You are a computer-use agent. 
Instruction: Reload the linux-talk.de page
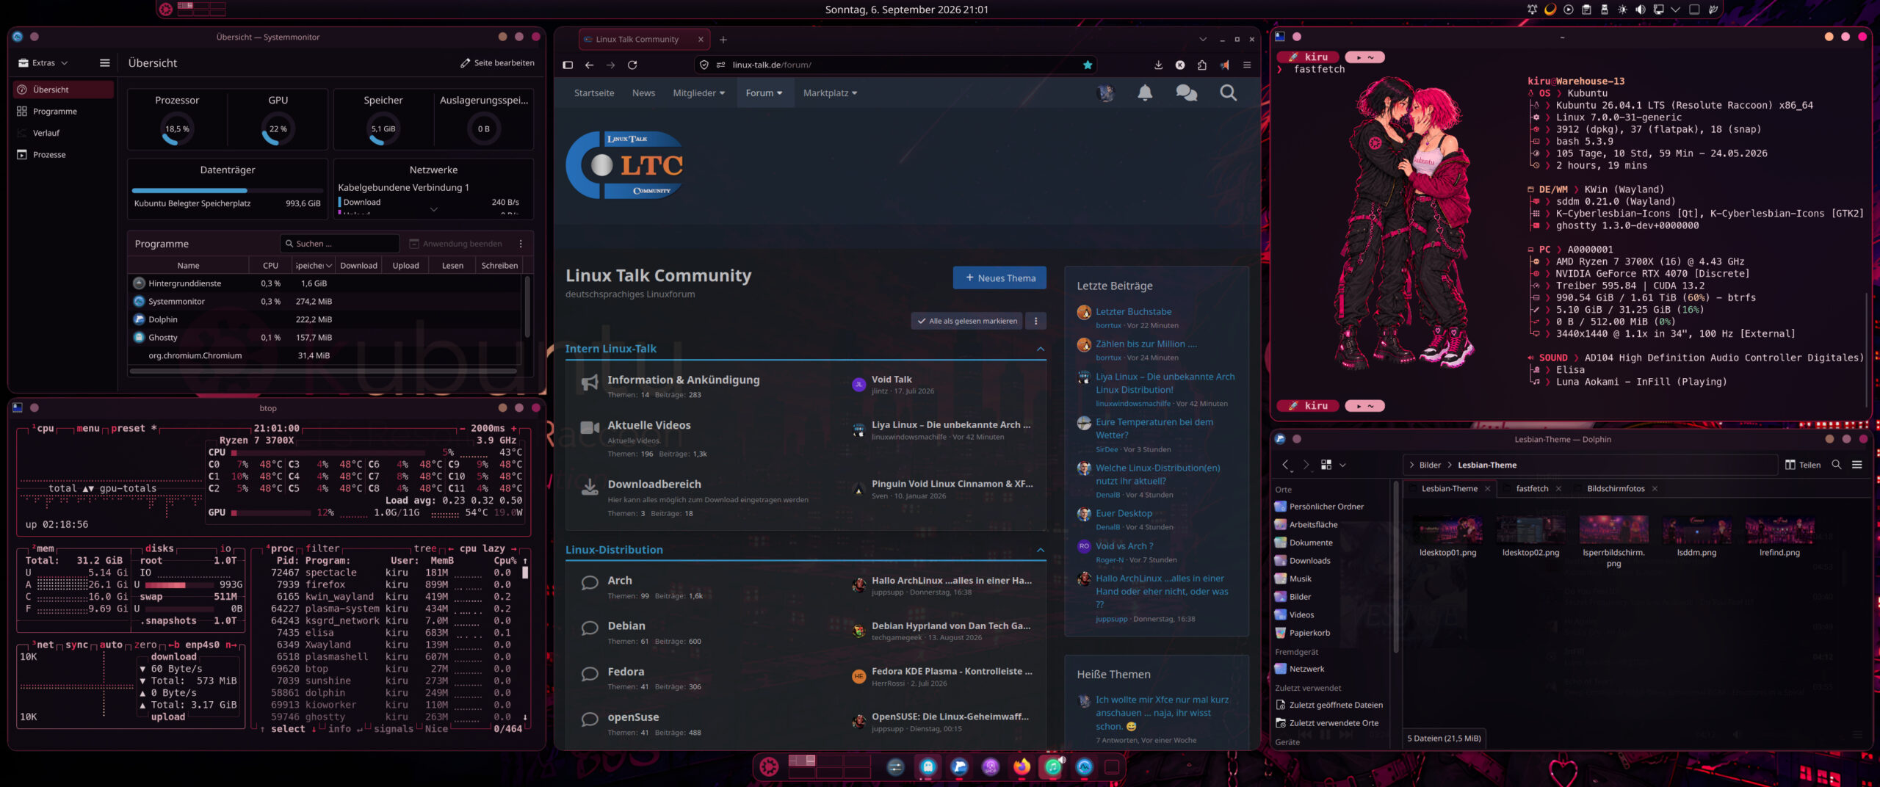(632, 65)
